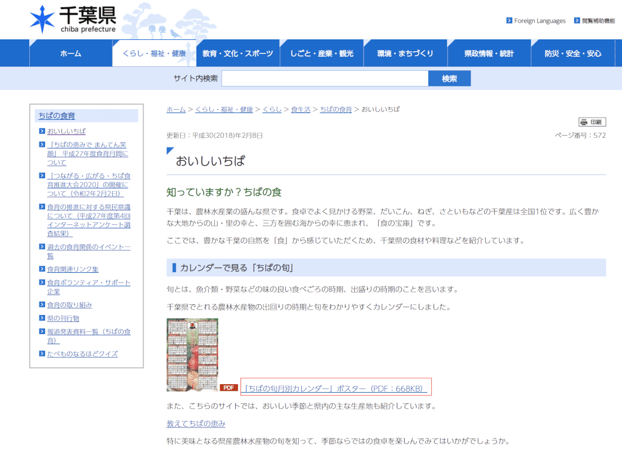Image resolution: width=622 pixels, height=450 pixels.
Task: Click ちばの食育 breadcrumb link
Action: click(336, 110)
